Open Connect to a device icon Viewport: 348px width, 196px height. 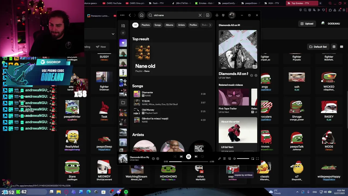tap(229, 159)
